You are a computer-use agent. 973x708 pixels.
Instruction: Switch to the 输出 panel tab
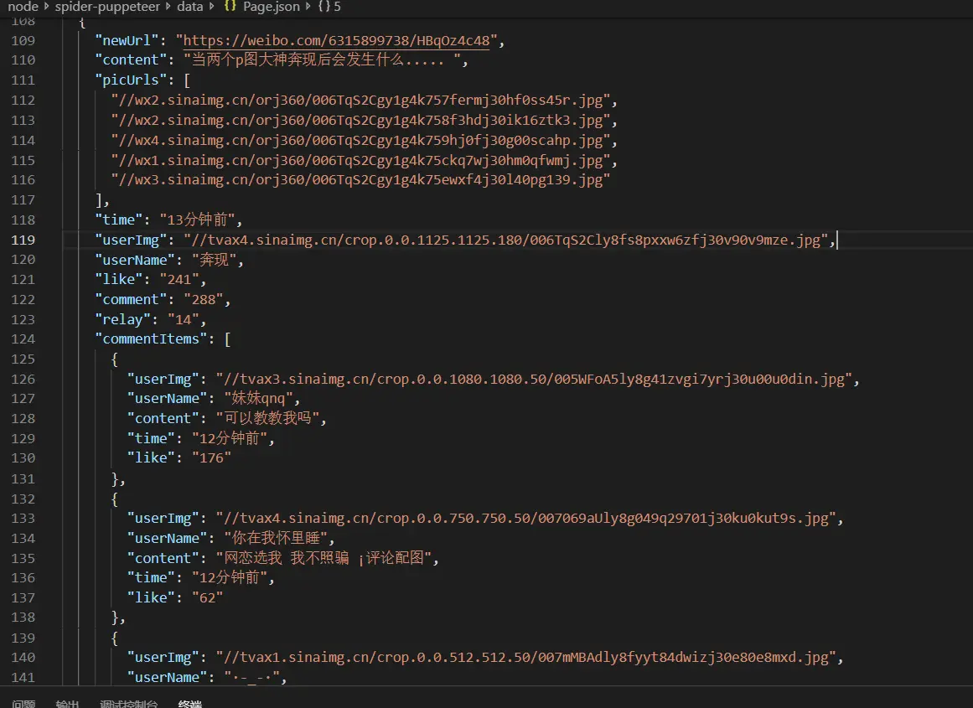[67, 703]
